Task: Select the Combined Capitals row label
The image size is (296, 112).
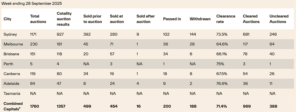Action: [13, 106]
